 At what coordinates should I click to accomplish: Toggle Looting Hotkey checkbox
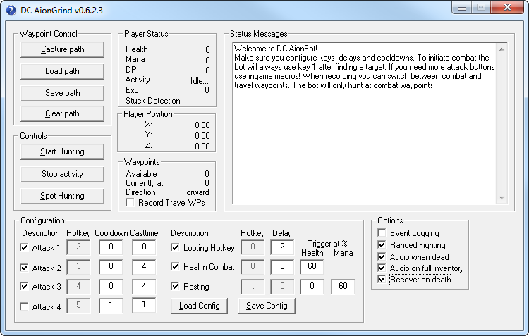[175, 247]
